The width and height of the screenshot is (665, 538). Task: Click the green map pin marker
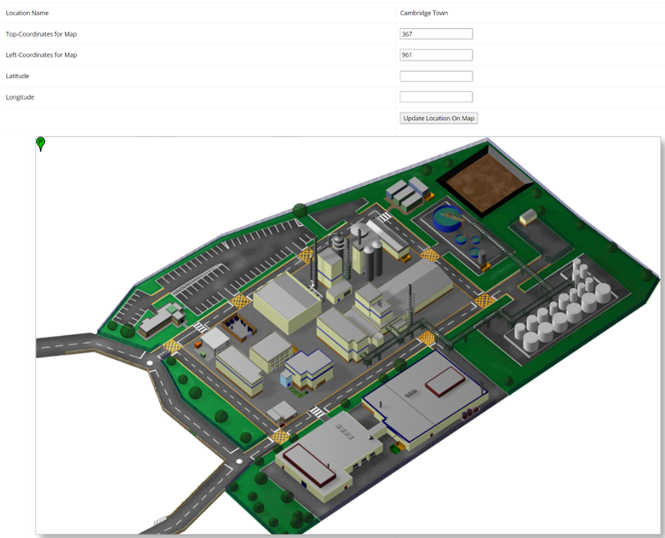click(x=40, y=144)
